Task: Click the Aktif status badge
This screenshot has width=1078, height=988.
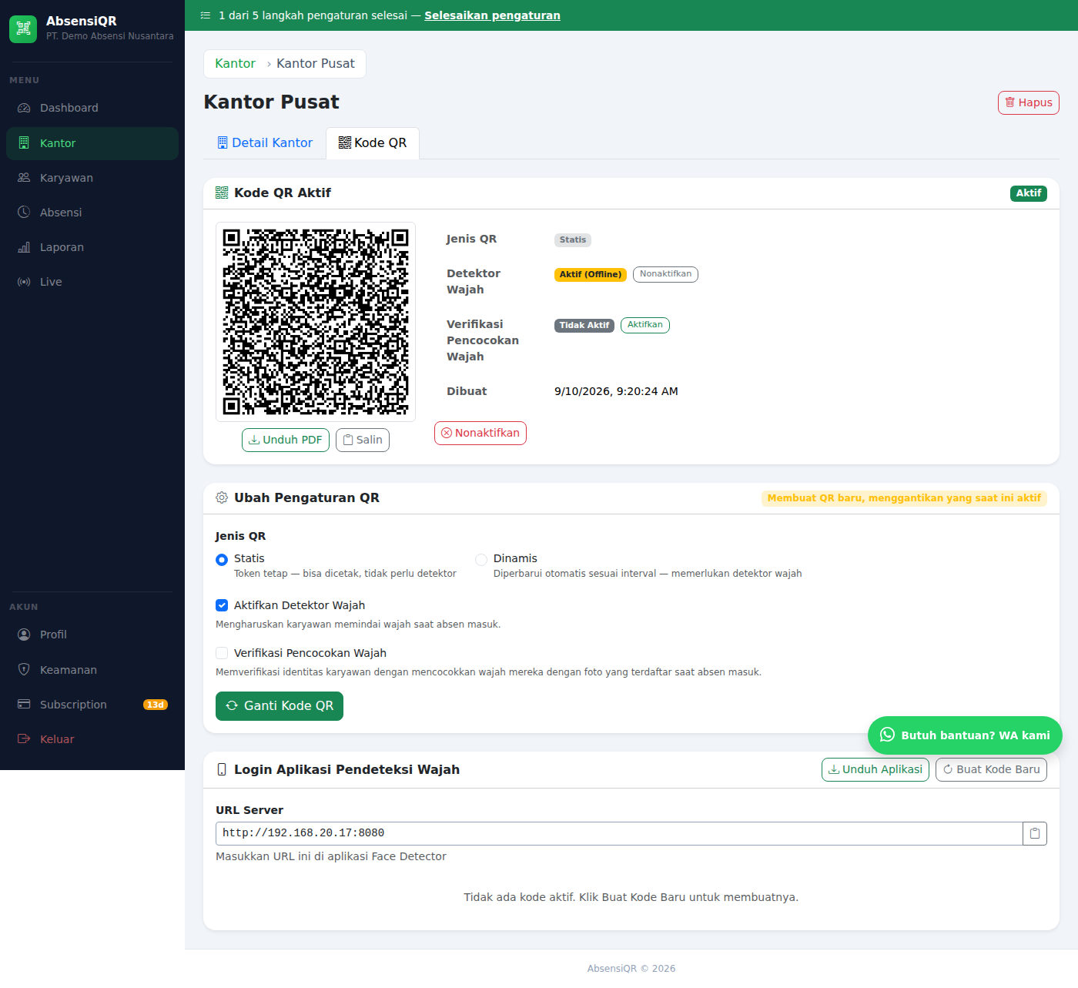Action: pos(1029,193)
